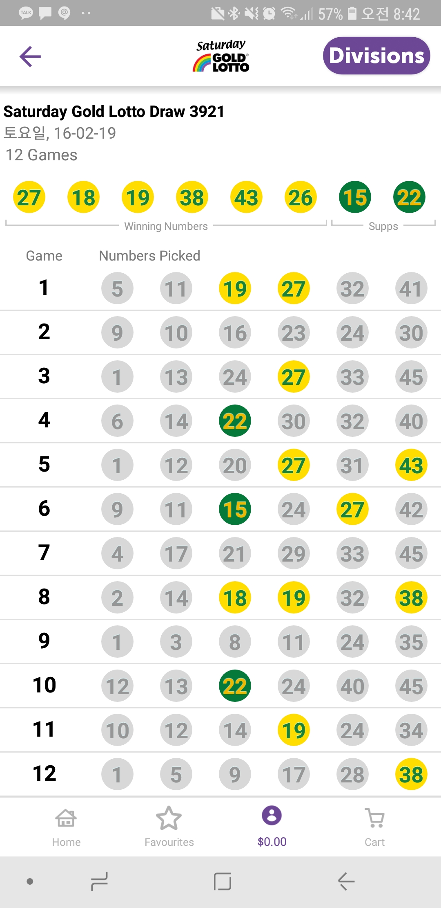Tap yellow 43 ball in Game 5
The width and height of the screenshot is (441, 908).
pyautogui.click(x=411, y=465)
